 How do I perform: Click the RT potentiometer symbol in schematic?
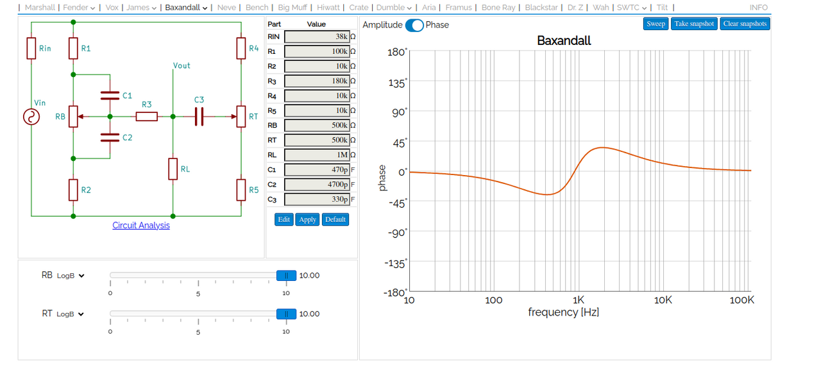click(x=241, y=117)
